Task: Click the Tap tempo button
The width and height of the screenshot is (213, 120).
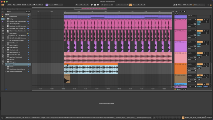Action: [14, 5]
